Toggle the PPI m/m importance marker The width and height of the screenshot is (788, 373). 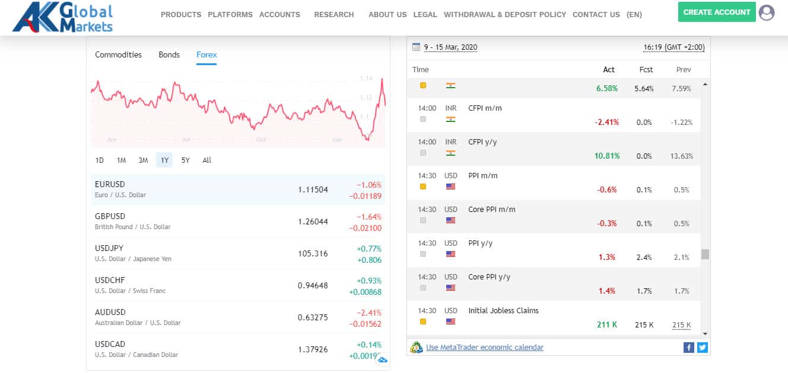click(423, 186)
